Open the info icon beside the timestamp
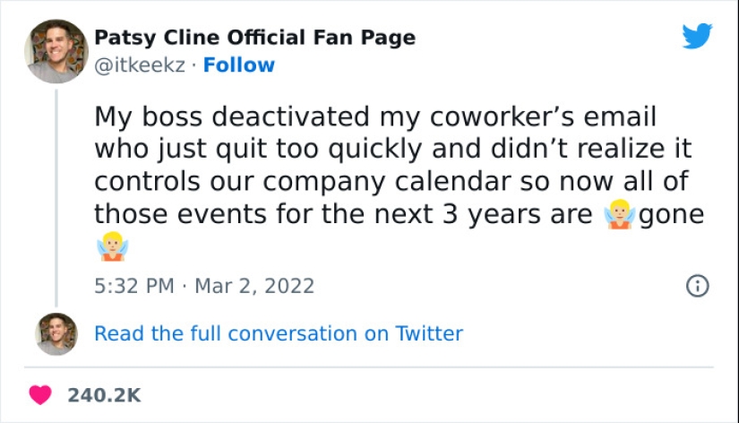The height and width of the screenshot is (423, 739). [x=697, y=286]
